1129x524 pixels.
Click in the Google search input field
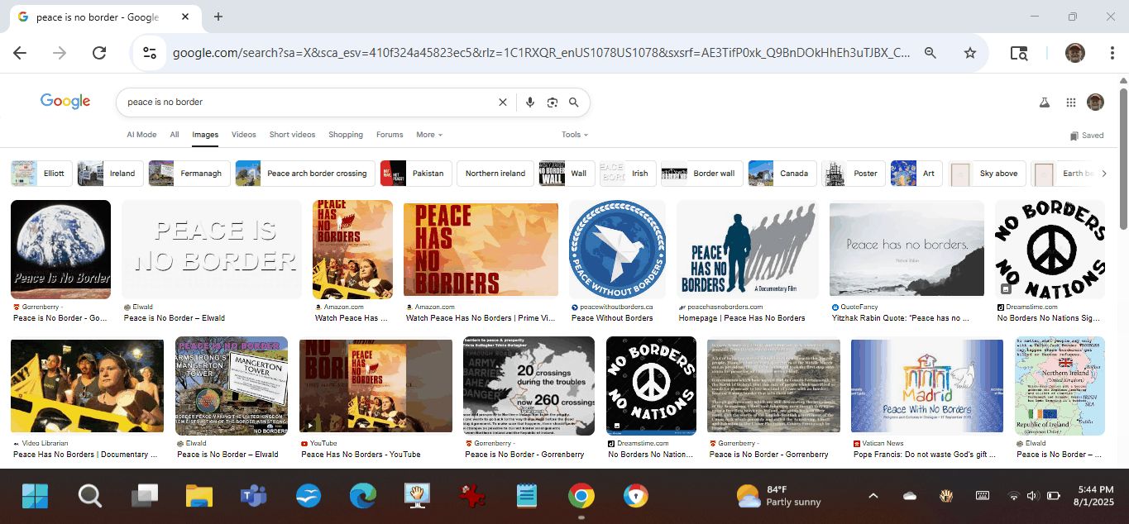(x=306, y=102)
